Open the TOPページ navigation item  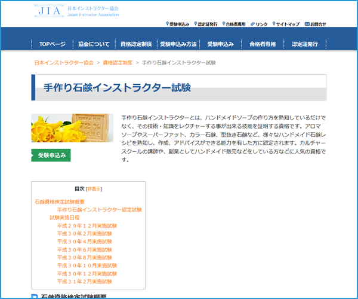[x=52, y=44]
